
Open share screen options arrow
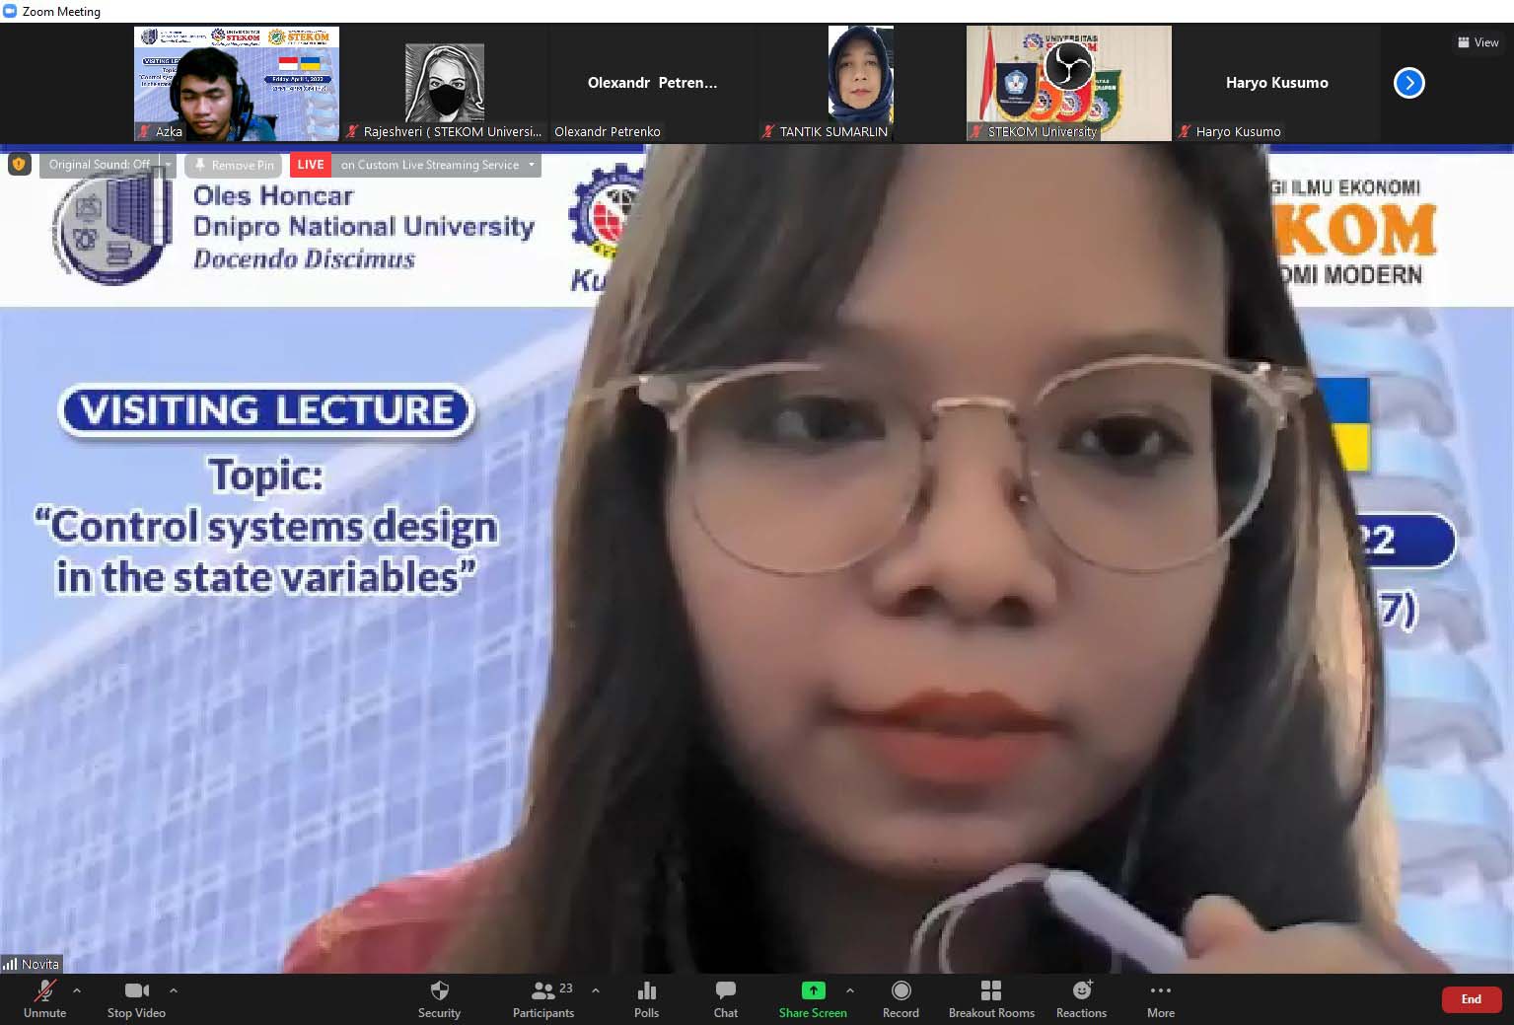[850, 990]
